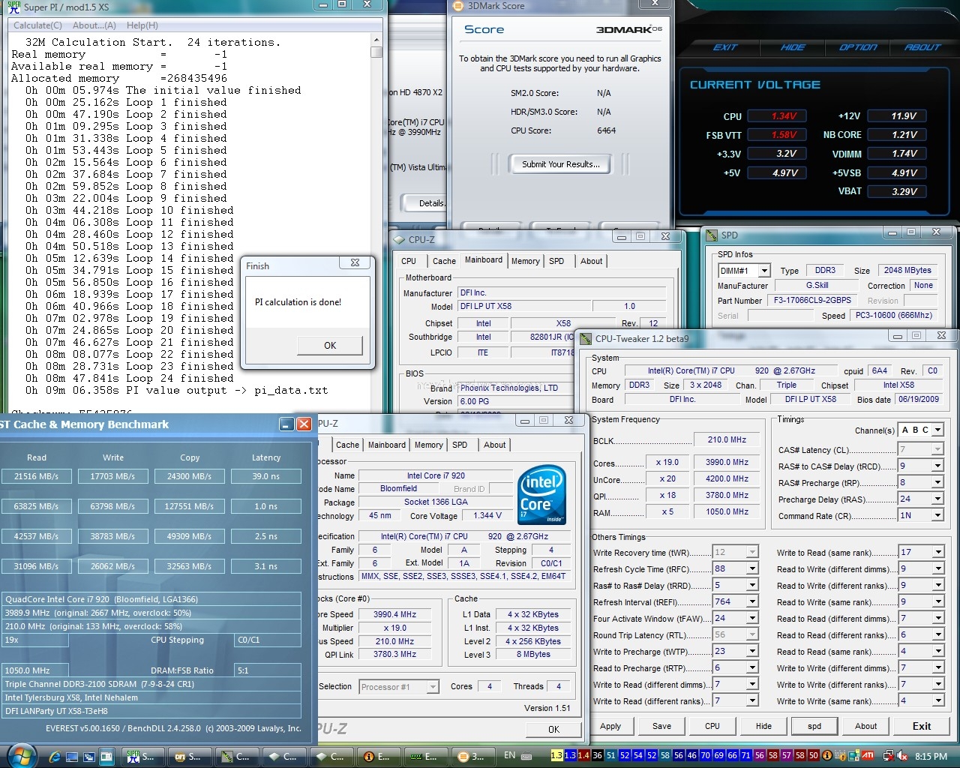Close the Finish dialog
Image resolution: width=960 pixels, height=768 pixels.
355,262
